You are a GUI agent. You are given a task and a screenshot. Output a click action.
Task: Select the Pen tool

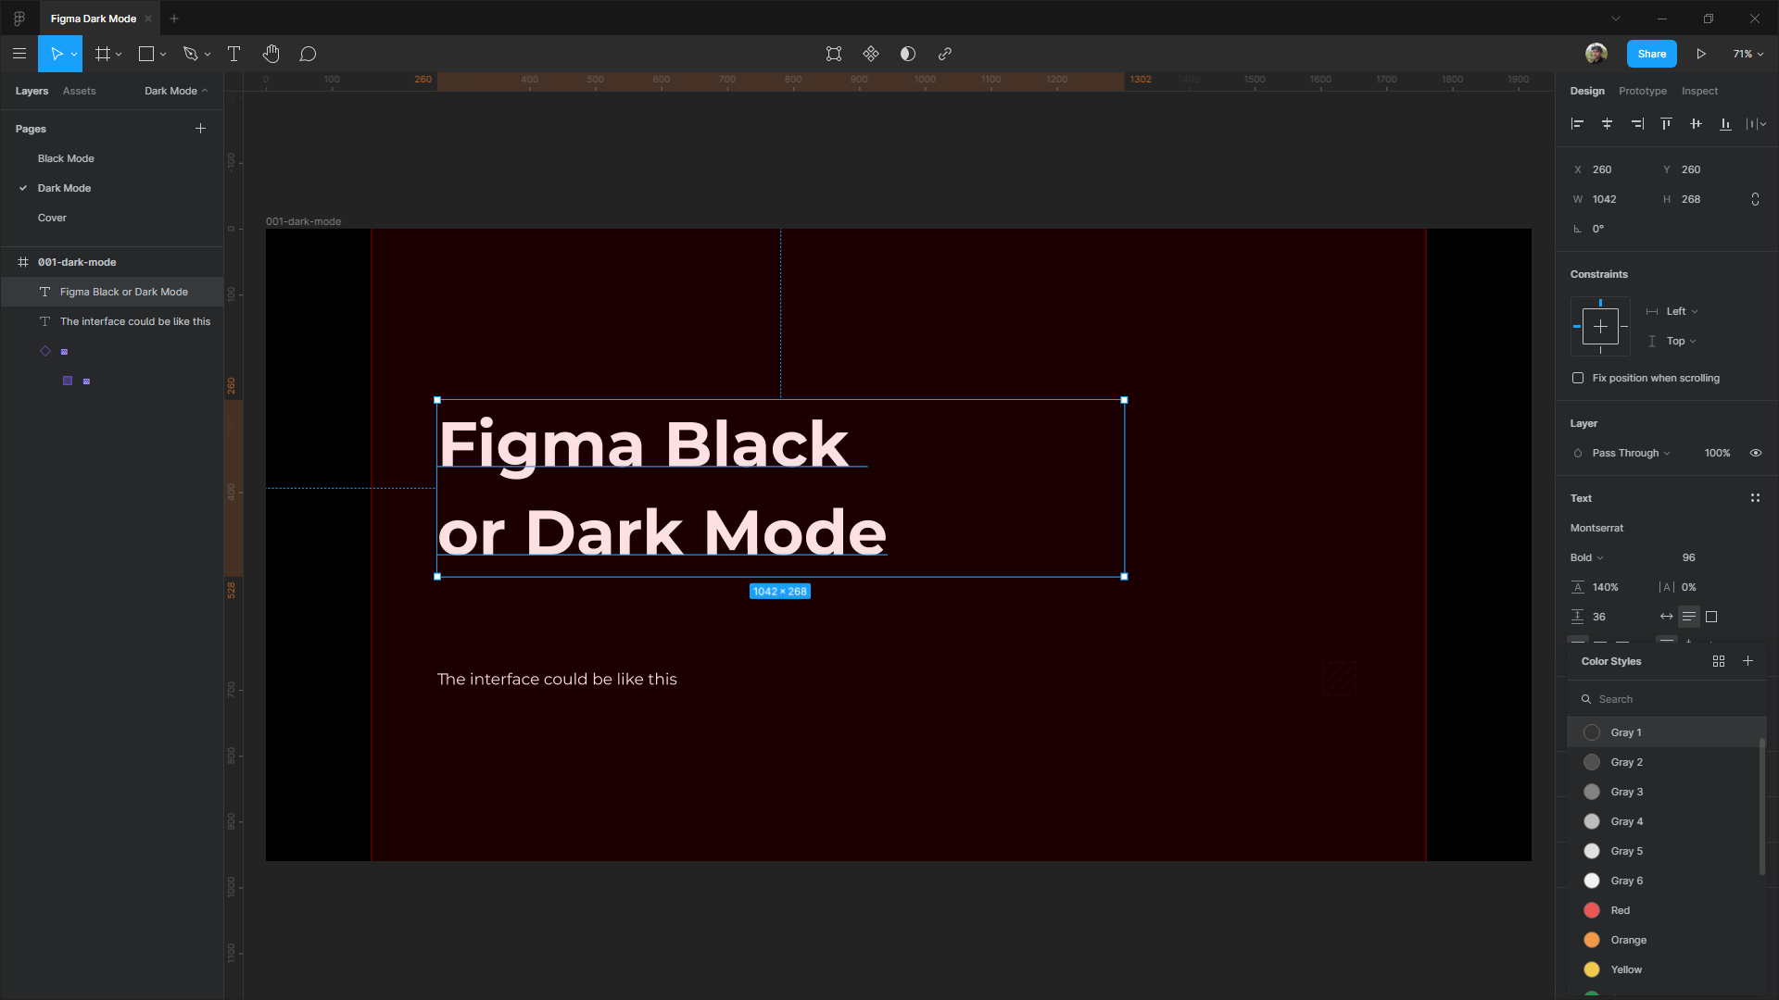(x=191, y=54)
